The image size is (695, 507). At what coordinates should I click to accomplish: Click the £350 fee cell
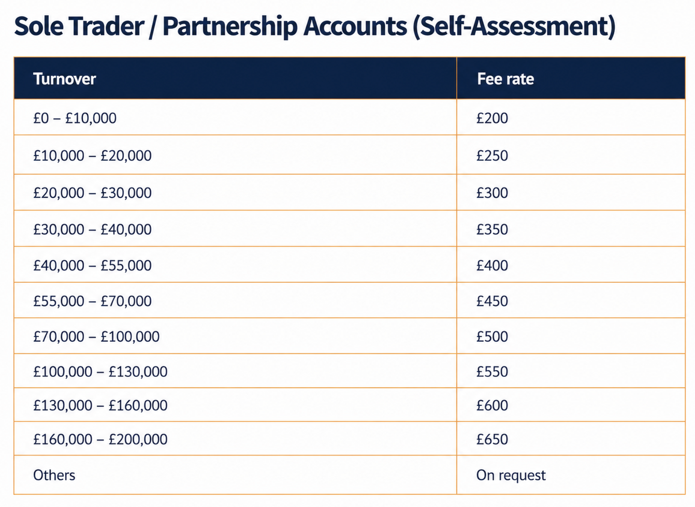pos(571,228)
